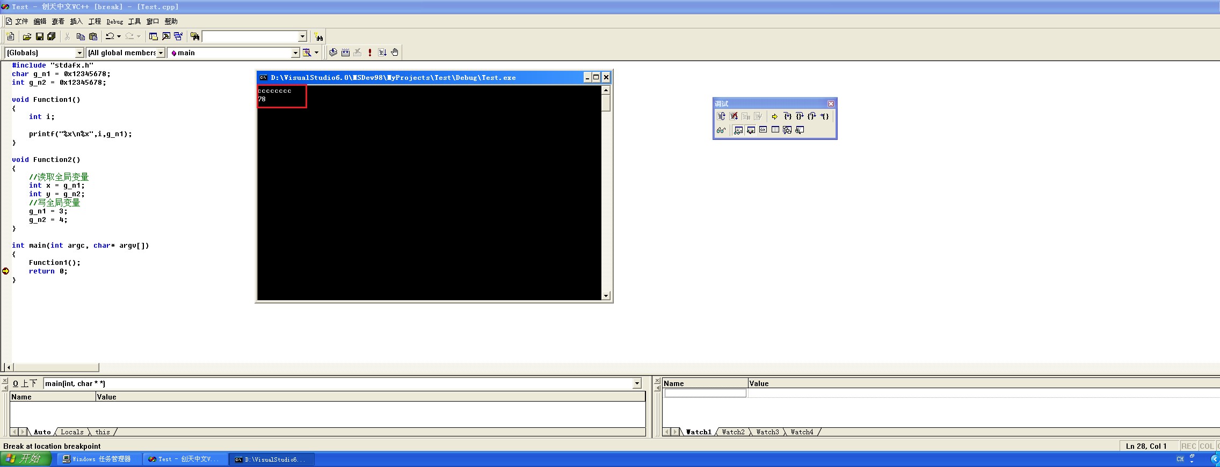Expand the main function dropdown
The width and height of the screenshot is (1220, 467).
click(295, 53)
